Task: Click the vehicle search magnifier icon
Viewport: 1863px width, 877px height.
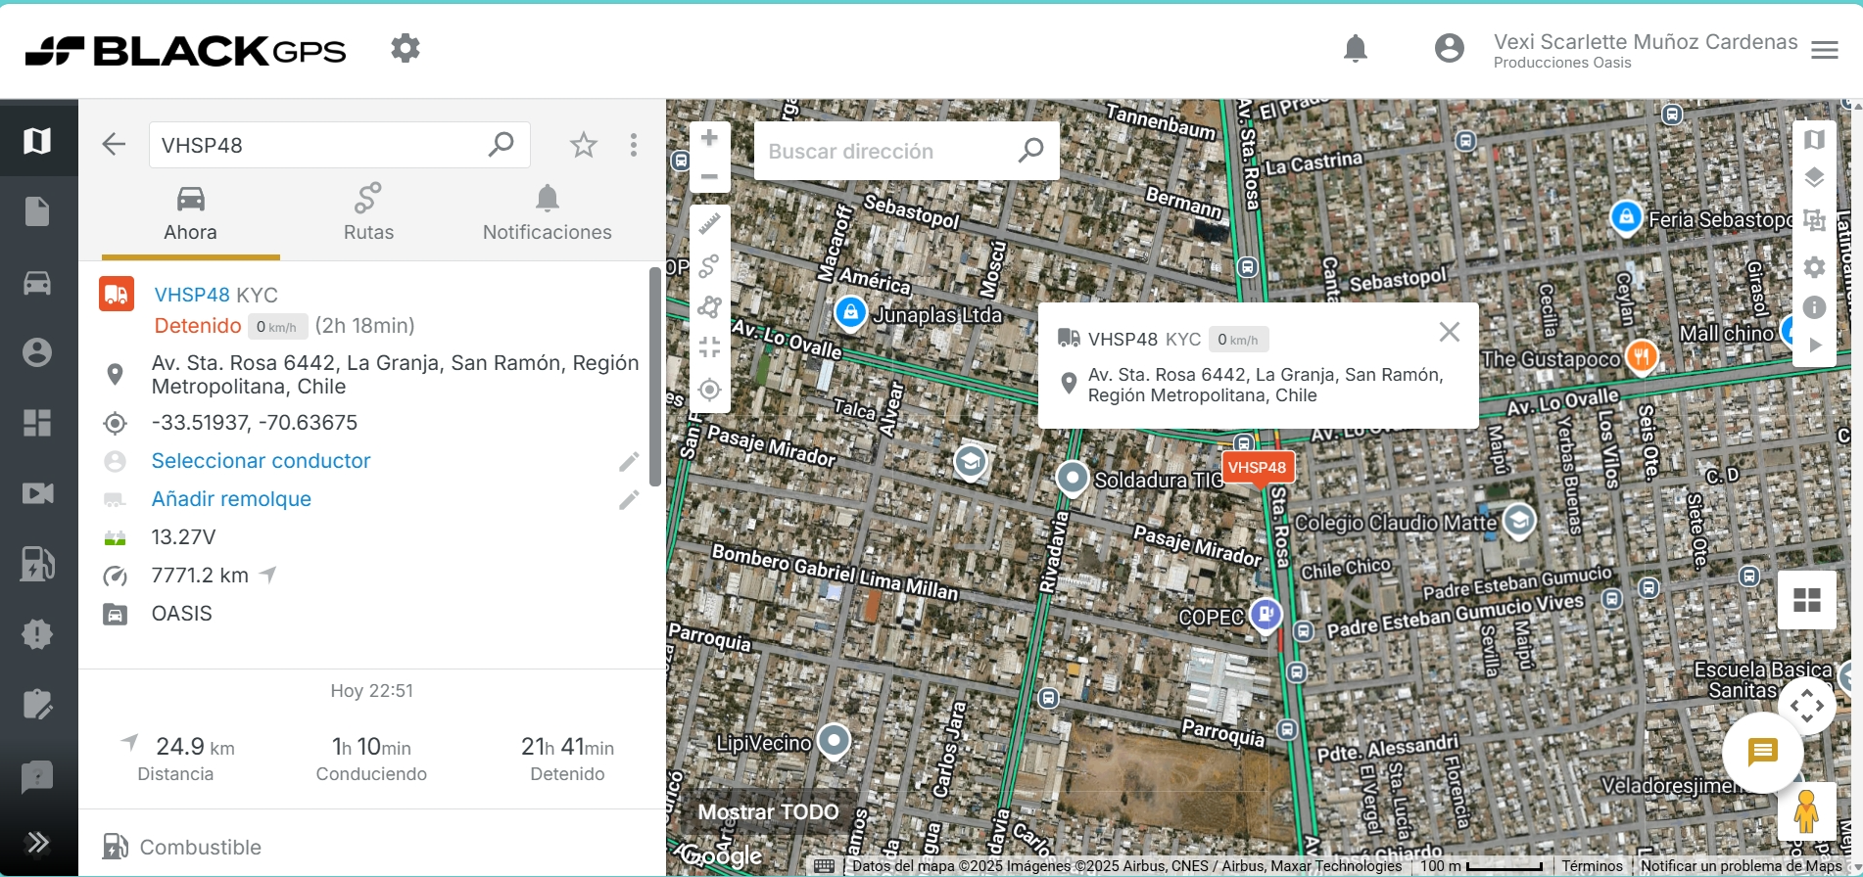Action: [501, 145]
